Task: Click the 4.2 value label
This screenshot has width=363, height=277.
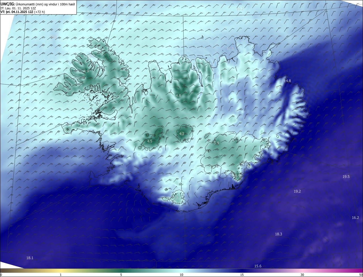Action: (182, 134)
